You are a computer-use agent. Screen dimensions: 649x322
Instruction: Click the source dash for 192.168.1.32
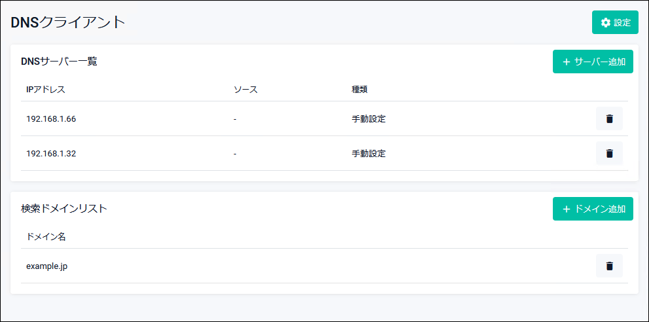tap(235, 153)
